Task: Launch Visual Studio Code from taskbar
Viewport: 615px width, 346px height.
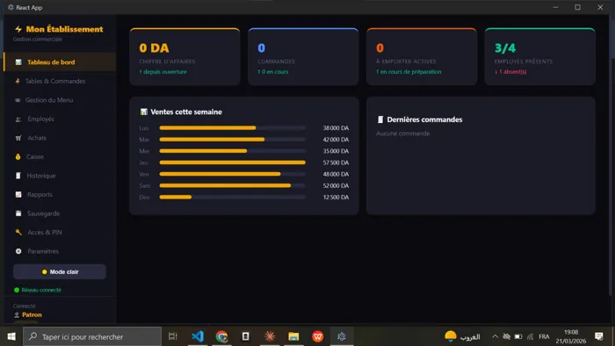Action: click(x=198, y=336)
